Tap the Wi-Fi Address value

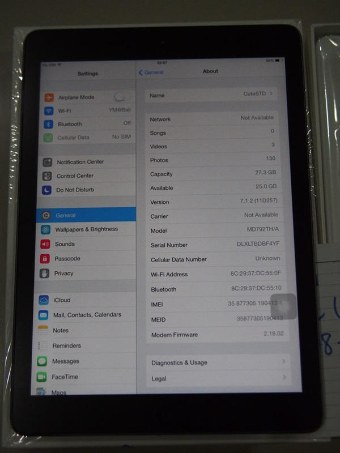click(x=256, y=273)
